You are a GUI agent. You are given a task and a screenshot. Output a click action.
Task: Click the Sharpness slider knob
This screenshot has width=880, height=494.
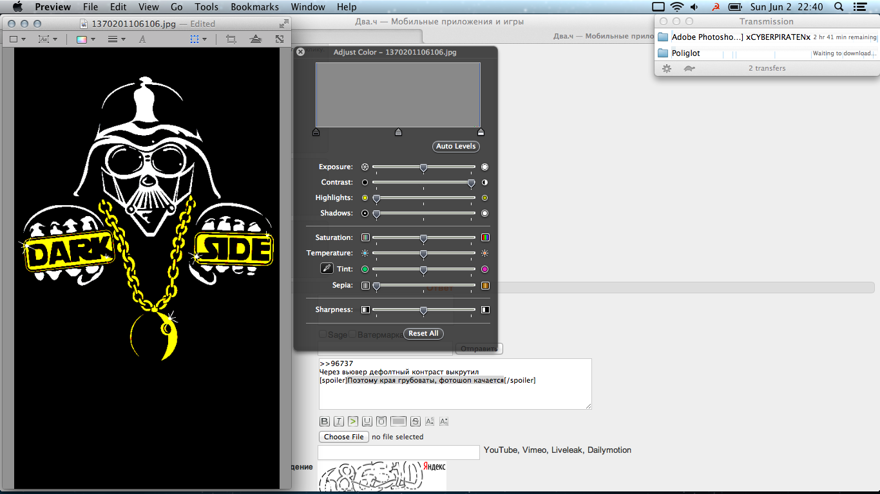click(x=423, y=310)
